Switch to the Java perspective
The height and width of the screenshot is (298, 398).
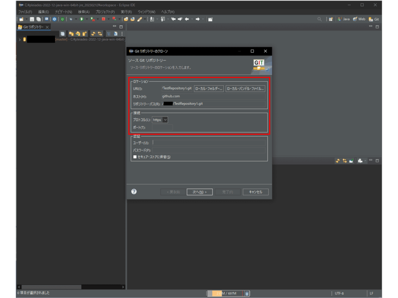point(344,19)
